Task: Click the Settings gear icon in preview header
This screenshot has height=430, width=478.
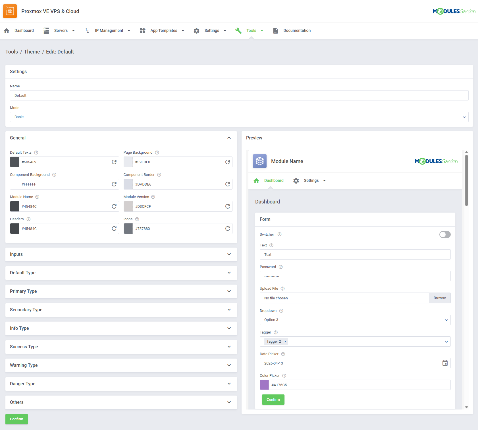Action: 296,180
